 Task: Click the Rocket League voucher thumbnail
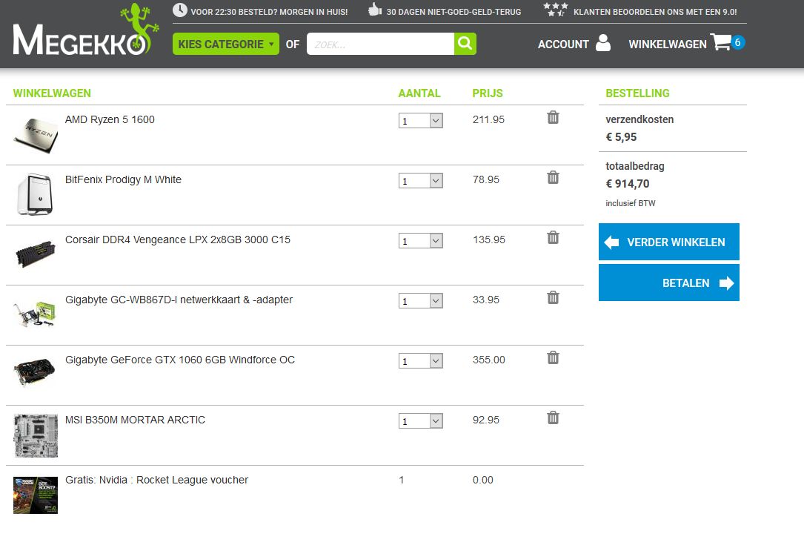(x=36, y=495)
